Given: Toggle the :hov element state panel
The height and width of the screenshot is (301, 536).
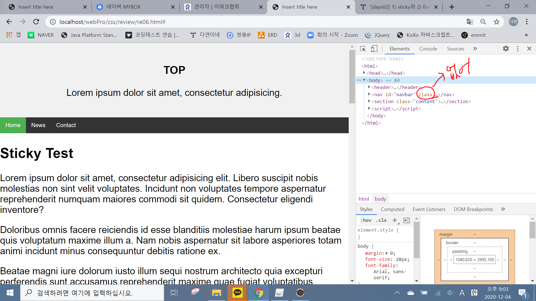Looking at the screenshot, I should pyautogui.click(x=366, y=220).
